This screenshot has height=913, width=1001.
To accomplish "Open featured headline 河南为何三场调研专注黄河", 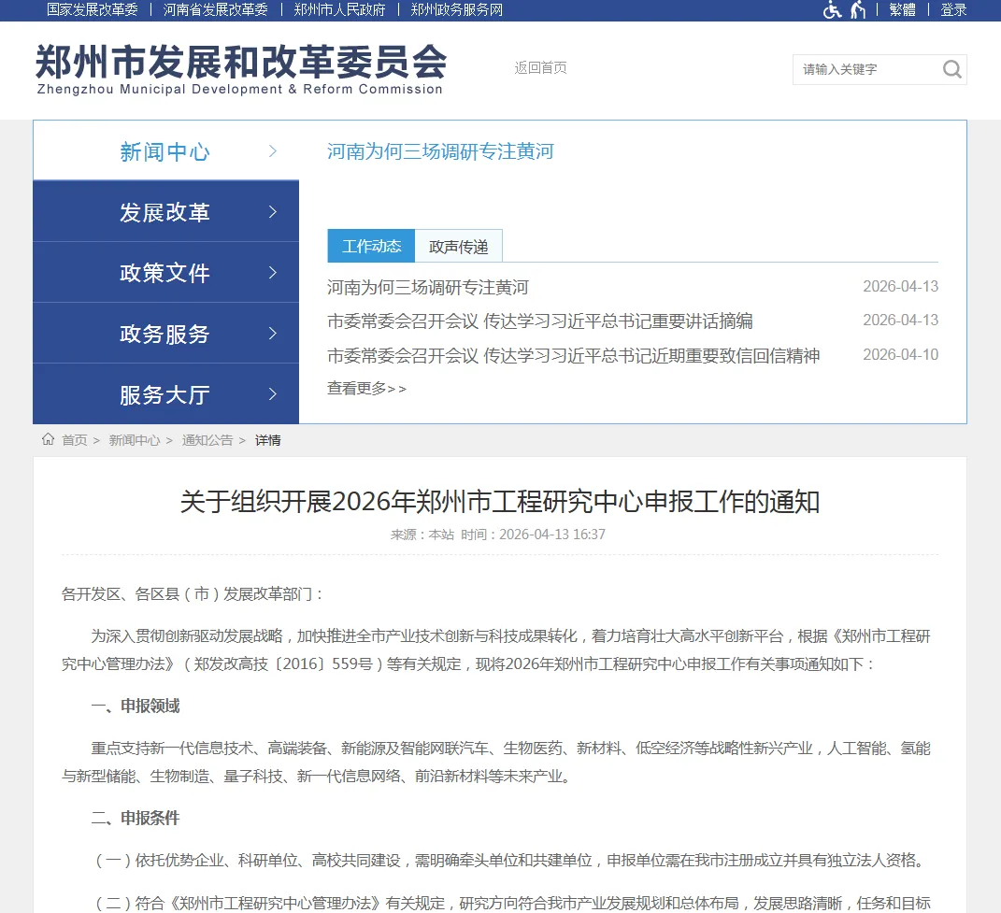I will tap(440, 151).
